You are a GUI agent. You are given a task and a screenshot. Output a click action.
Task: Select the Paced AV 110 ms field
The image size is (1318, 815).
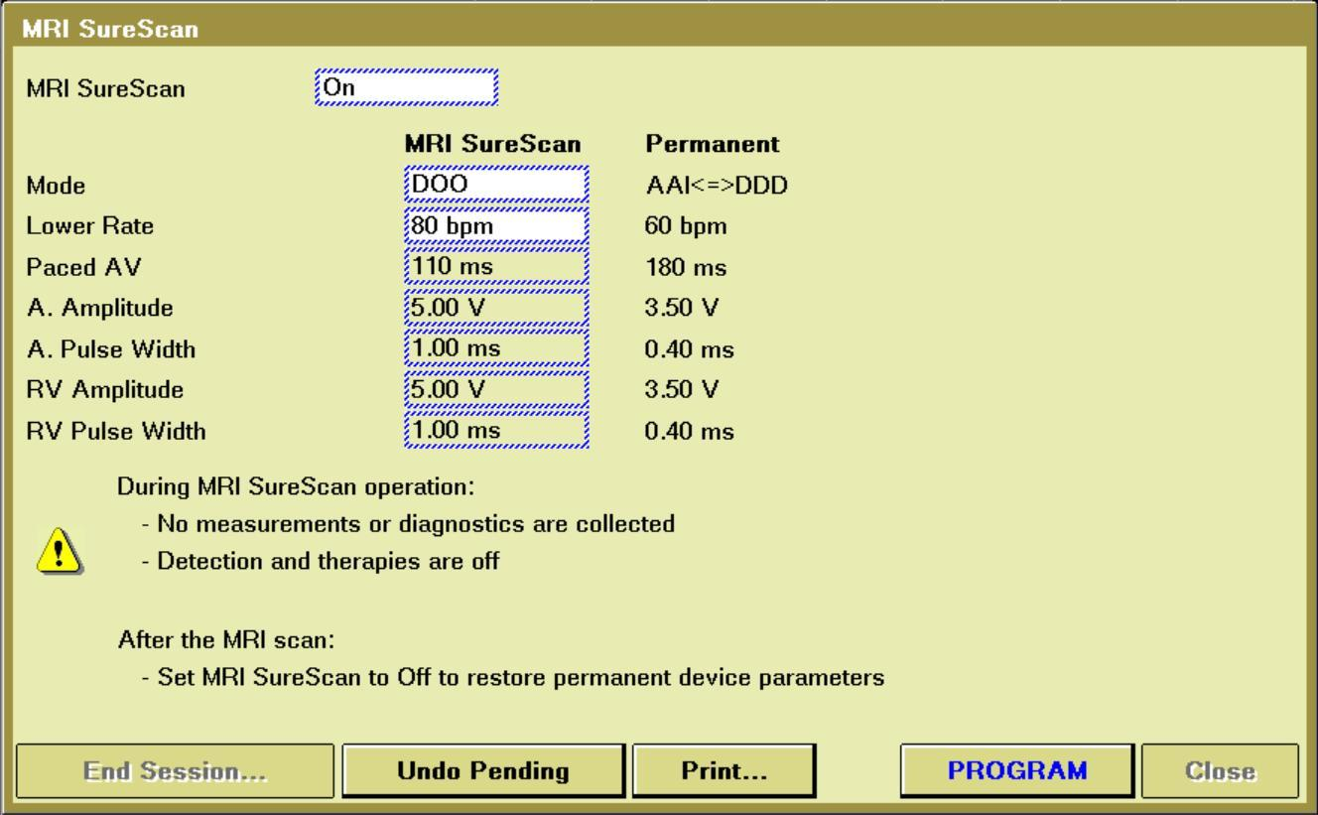click(496, 268)
